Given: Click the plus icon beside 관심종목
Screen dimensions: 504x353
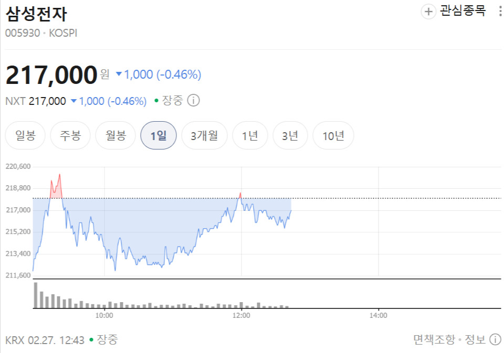Looking at the screenshot, I should tap(429, 12).
